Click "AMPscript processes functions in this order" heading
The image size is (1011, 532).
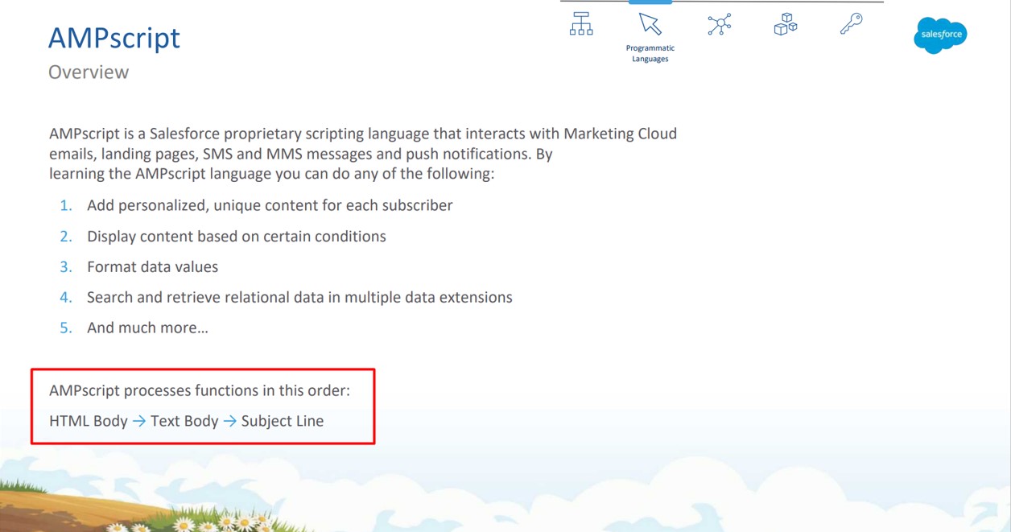point(200,390)
